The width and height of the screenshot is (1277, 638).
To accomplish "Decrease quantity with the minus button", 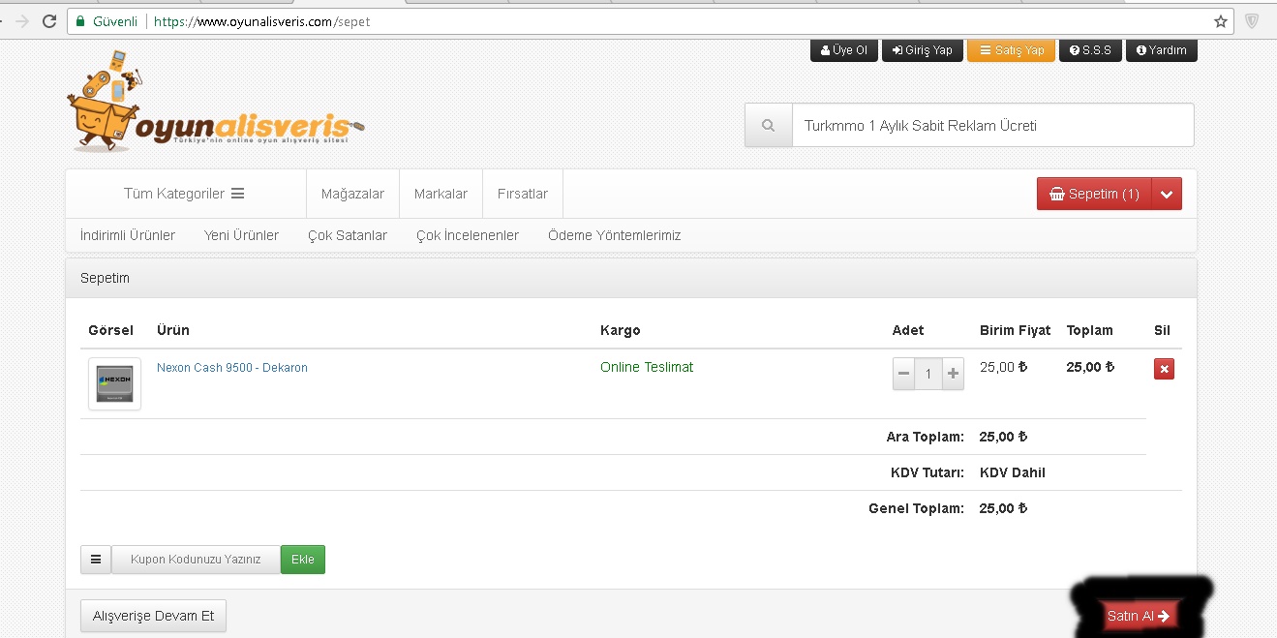I will (903, 374).
